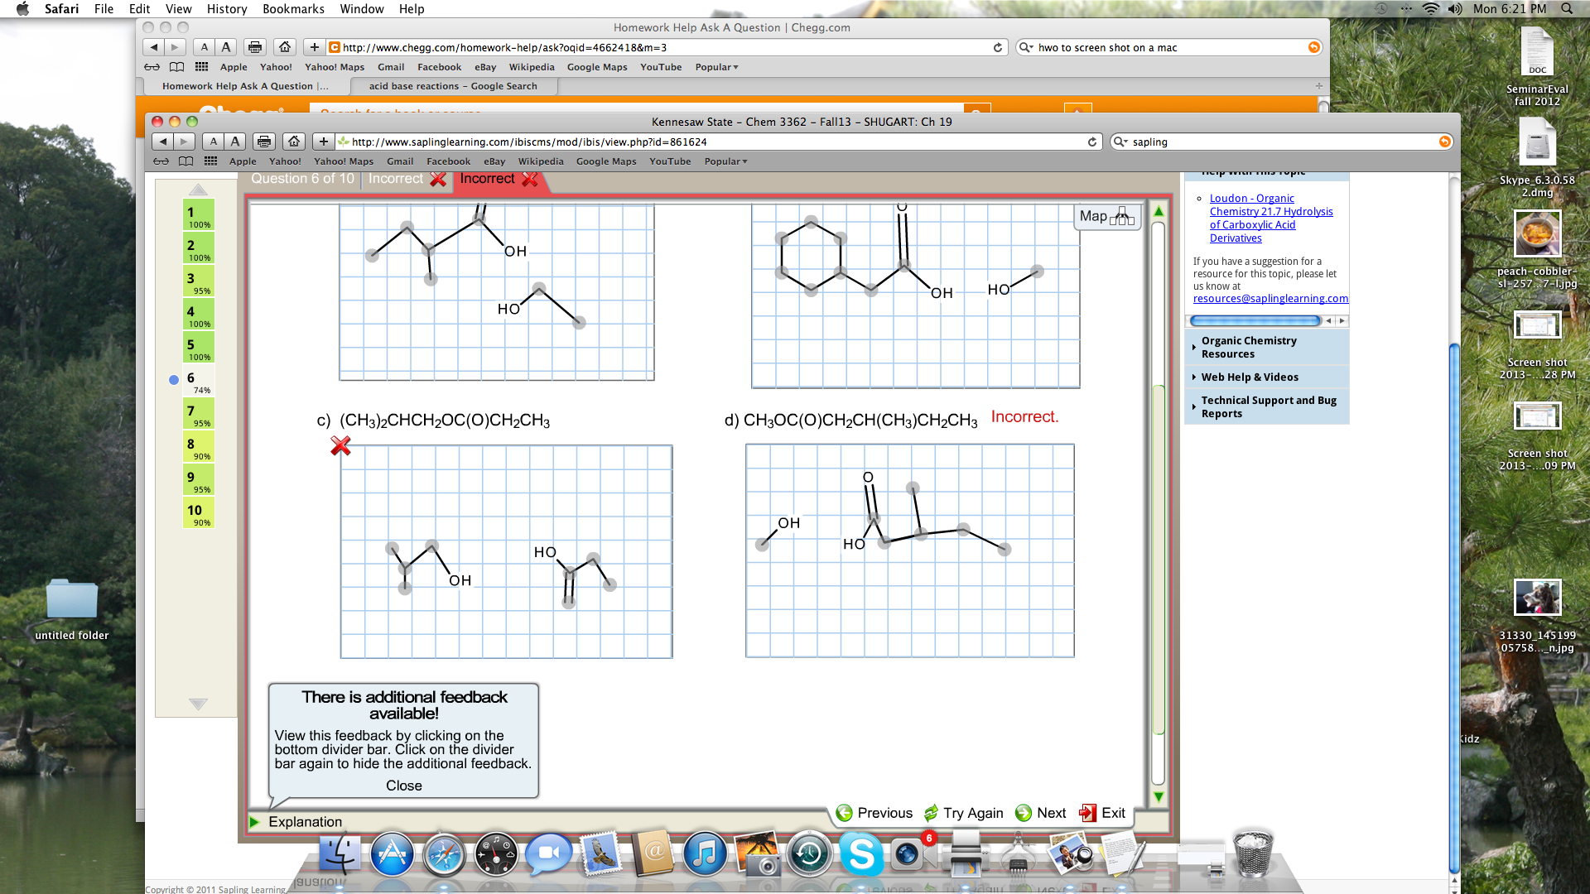Select question 7 in sidebar
Image resolution: width=1590 pixels, height=894 pixels.
pyautogui.click(x=199, y=414)
